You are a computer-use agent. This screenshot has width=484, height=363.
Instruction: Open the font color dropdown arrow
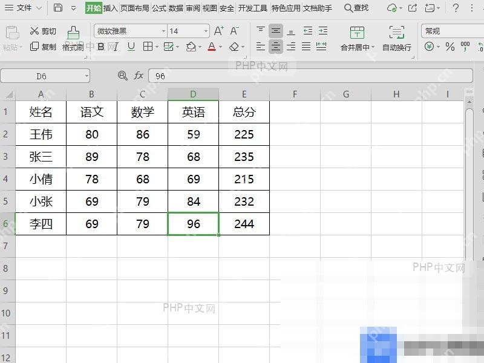[220, 47]
